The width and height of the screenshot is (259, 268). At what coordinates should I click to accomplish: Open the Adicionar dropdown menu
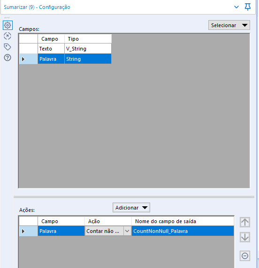(x=131, y=208)
